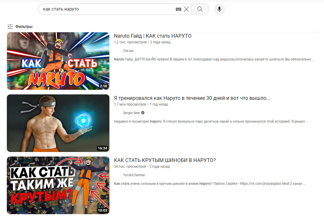Screen dimensions: 324x219
Task: Click the description starting 'Naruto Гайд. ДАТТЕ-БА-ЙО'
Action: pyautogui.click(x=214, y=59)
